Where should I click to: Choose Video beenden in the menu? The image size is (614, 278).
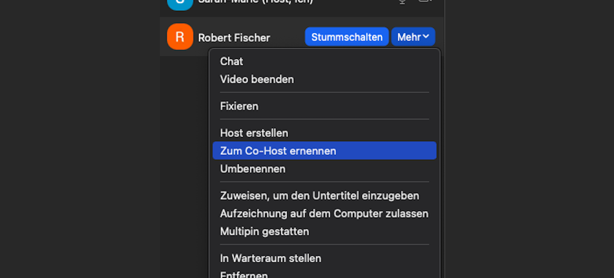(257, 79)
